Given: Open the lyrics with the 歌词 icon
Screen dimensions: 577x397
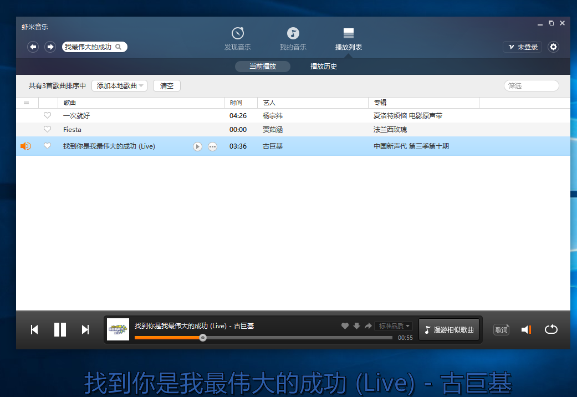Looking at the screenshot, I should pos(501,329).
